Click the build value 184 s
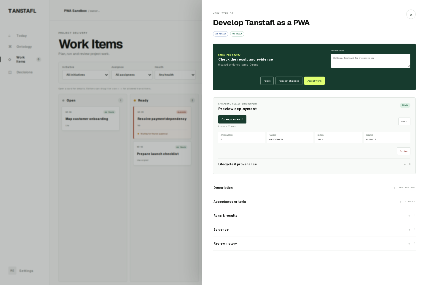 (320, 139)
